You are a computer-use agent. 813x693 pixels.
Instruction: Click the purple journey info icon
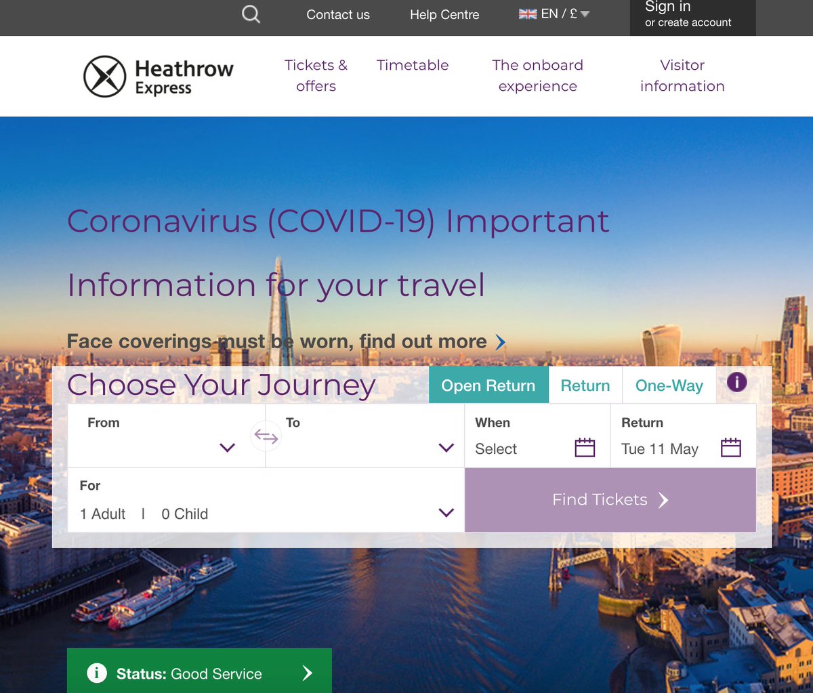point(736,382)
